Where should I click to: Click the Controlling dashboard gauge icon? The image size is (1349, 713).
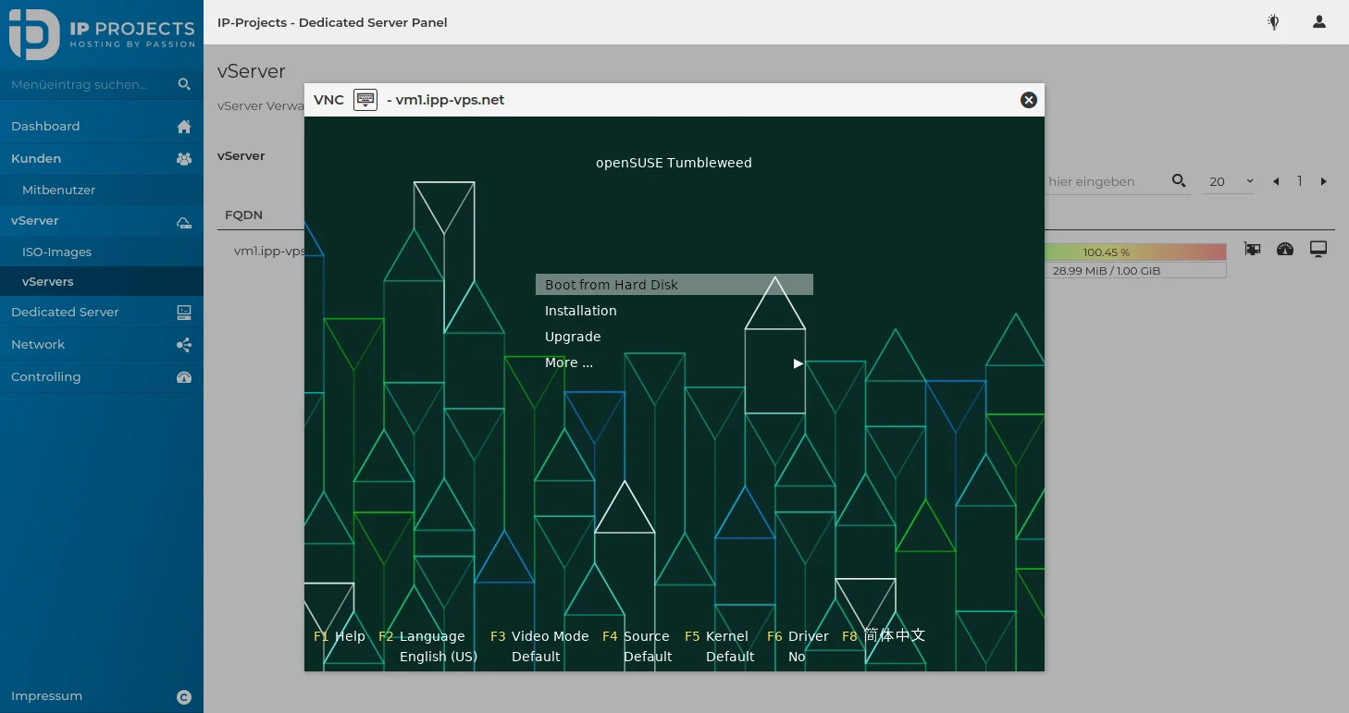click(184, 376)
